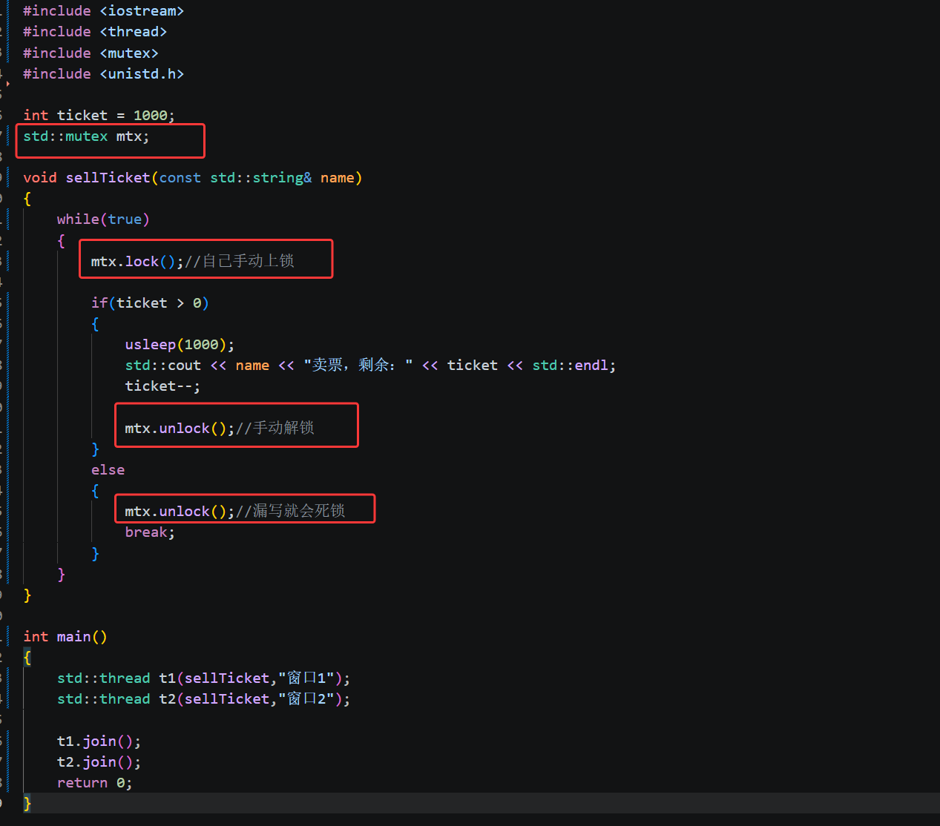Click the std::cout output line
Screen dimensions: 940x826
tap(370, 366)
